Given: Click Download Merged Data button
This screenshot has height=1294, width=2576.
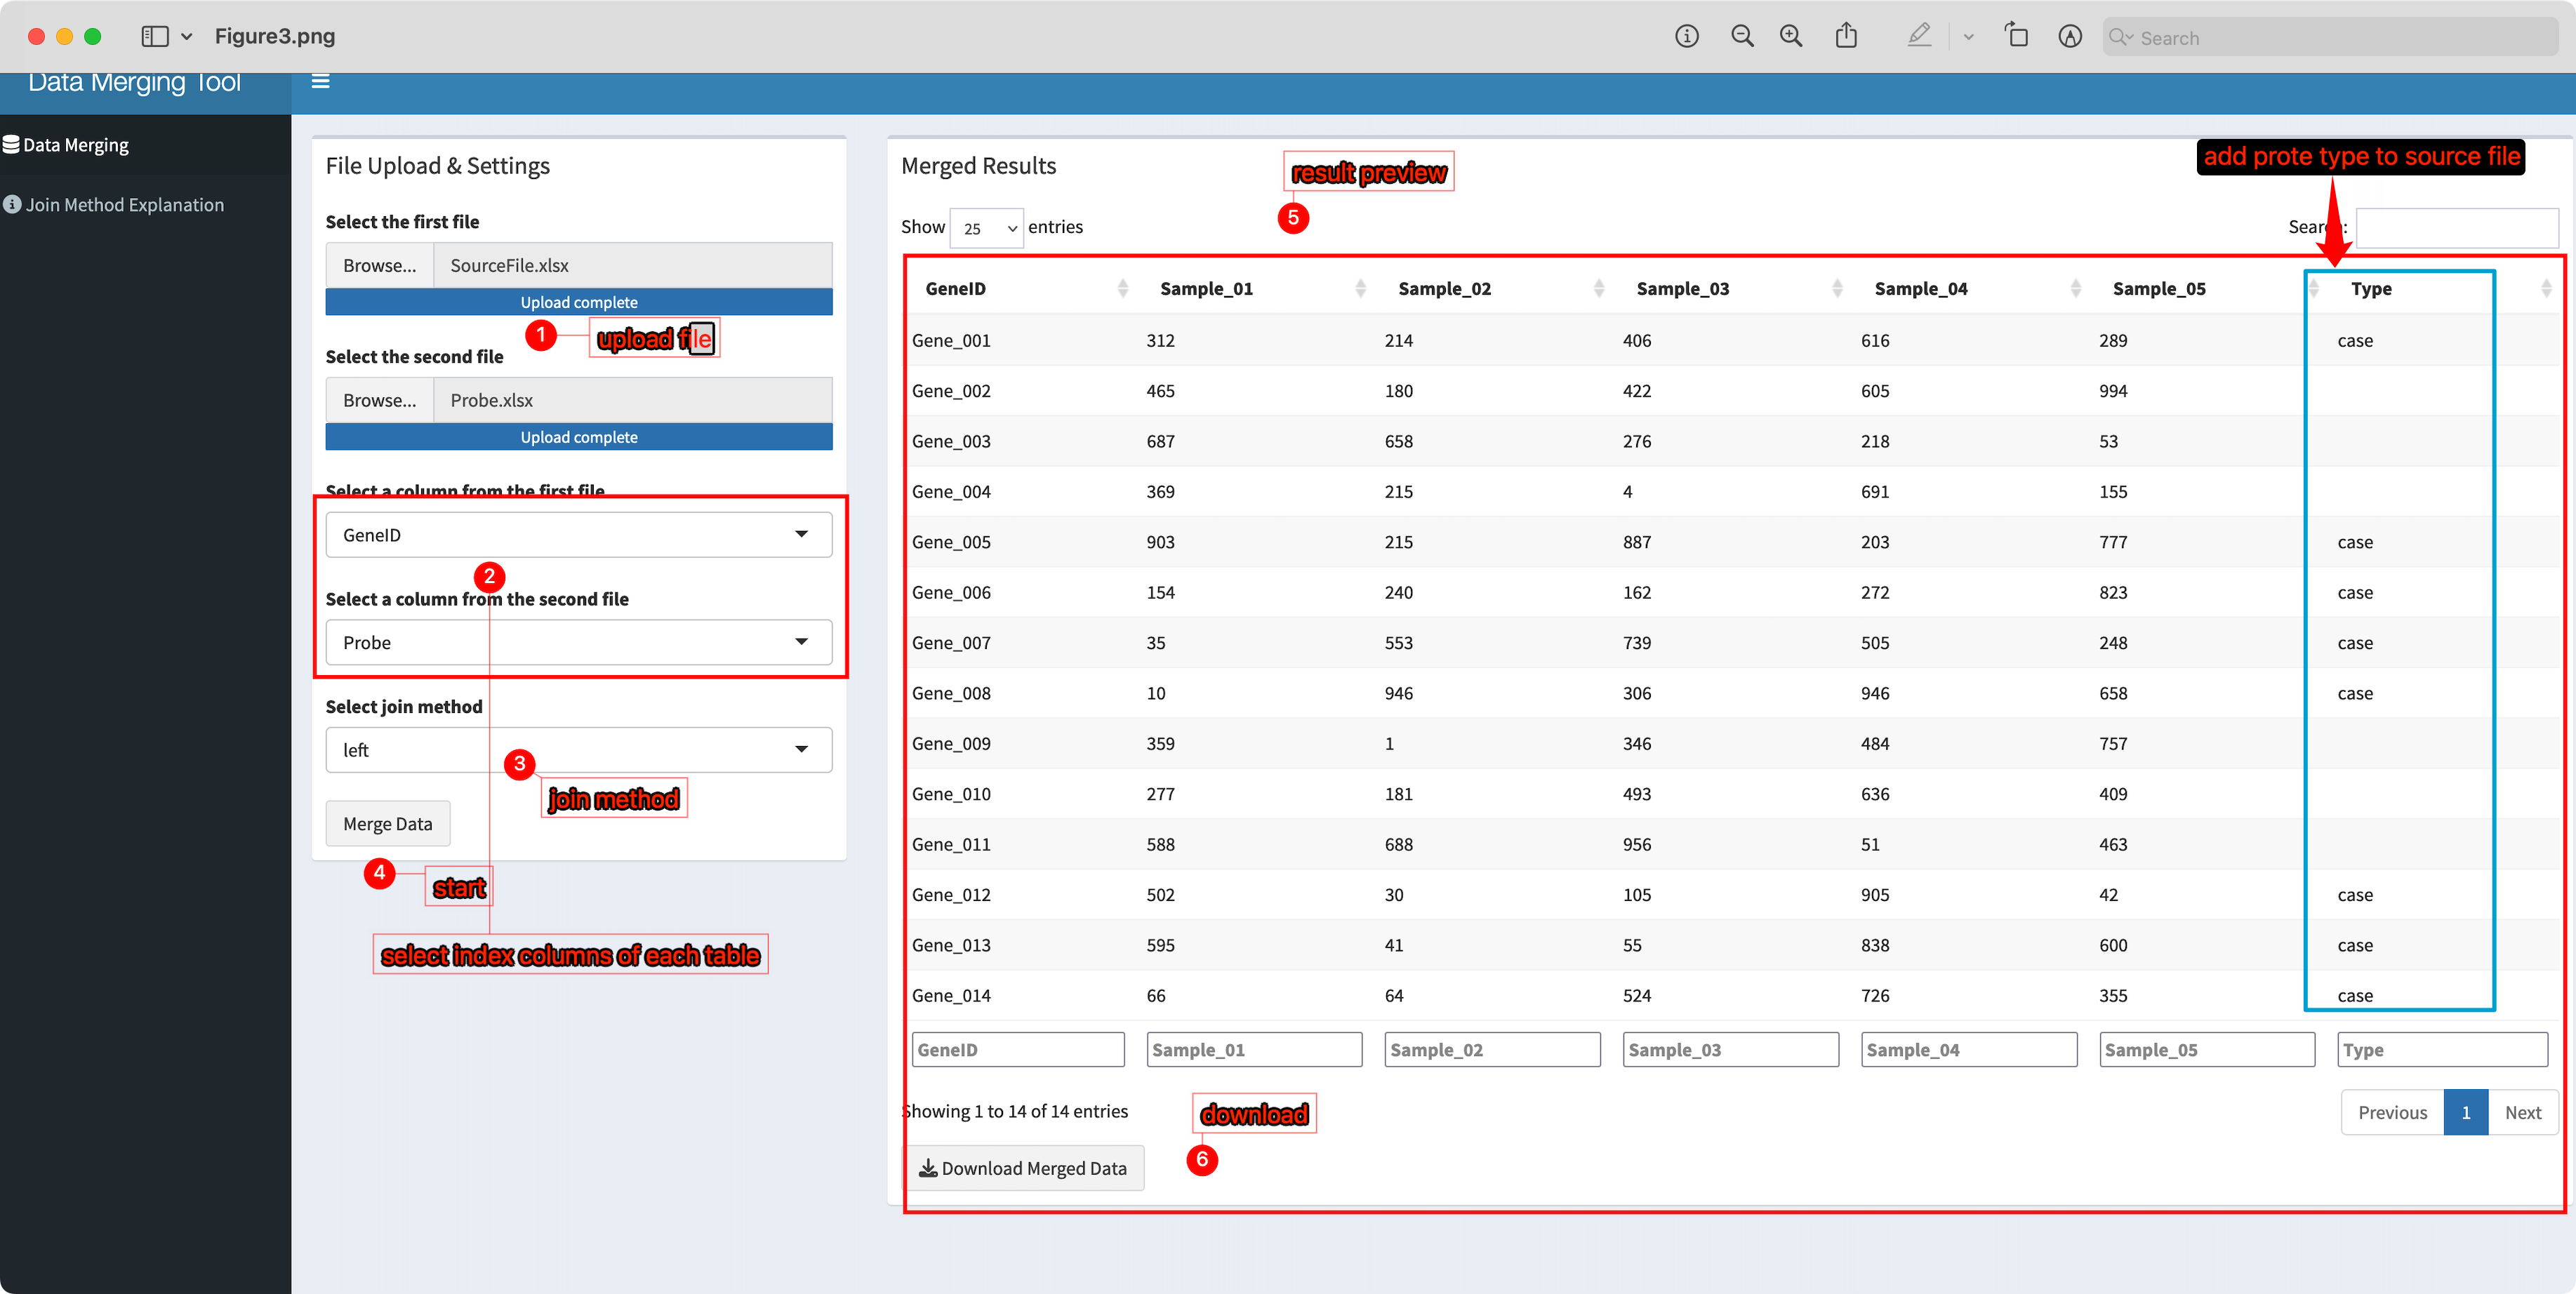Looking at the screenshot, I should click(1023, 1168).
